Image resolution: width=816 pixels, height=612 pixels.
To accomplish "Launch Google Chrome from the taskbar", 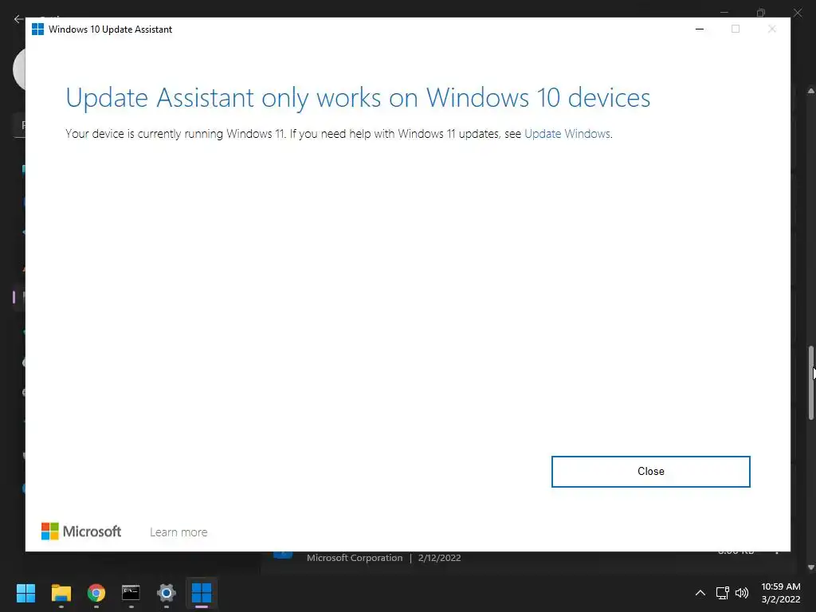I will (96, 593).
